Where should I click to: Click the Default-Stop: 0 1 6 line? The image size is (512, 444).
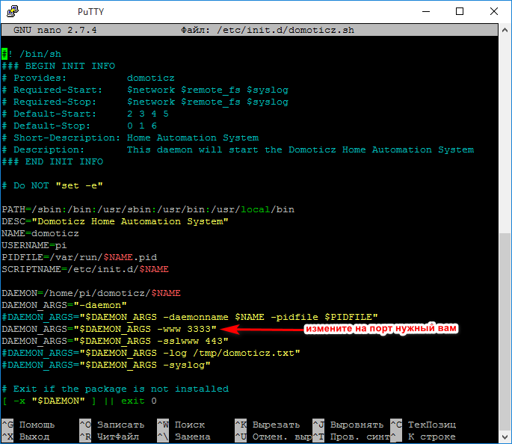[x=79, y=126]
